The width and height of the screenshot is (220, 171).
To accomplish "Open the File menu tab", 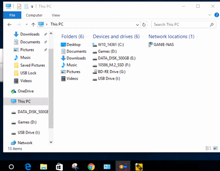I will [x=12, y=15].
